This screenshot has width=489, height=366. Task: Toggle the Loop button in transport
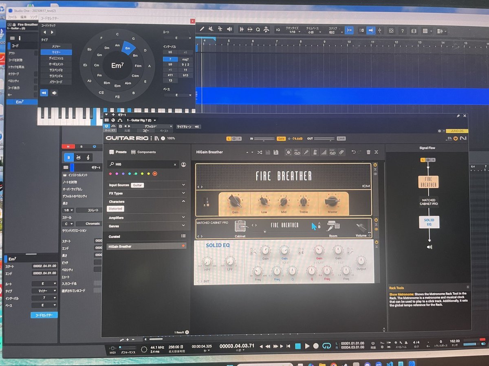pyautogui.click(x=326, y=346)
